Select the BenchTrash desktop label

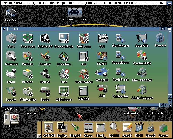coord(154,113)
